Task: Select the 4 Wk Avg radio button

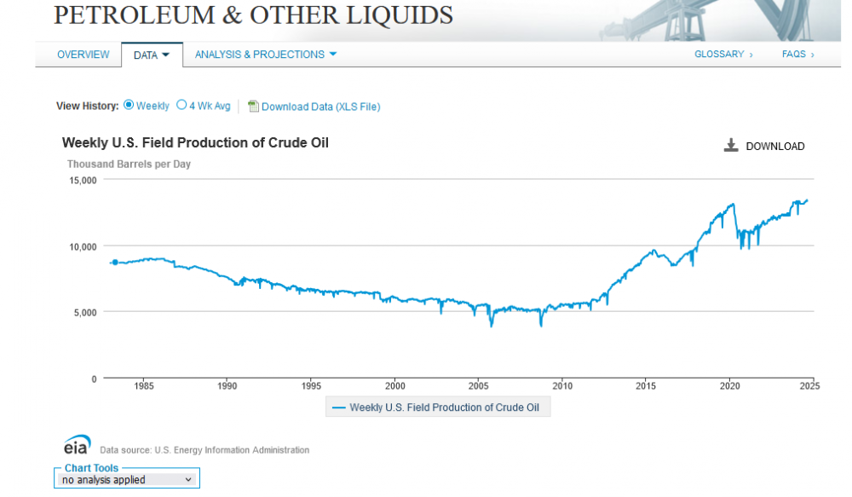Action: pyautogui.click(x=181, y=106)
